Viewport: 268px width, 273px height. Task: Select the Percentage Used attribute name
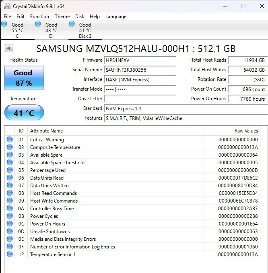(48, 170)
